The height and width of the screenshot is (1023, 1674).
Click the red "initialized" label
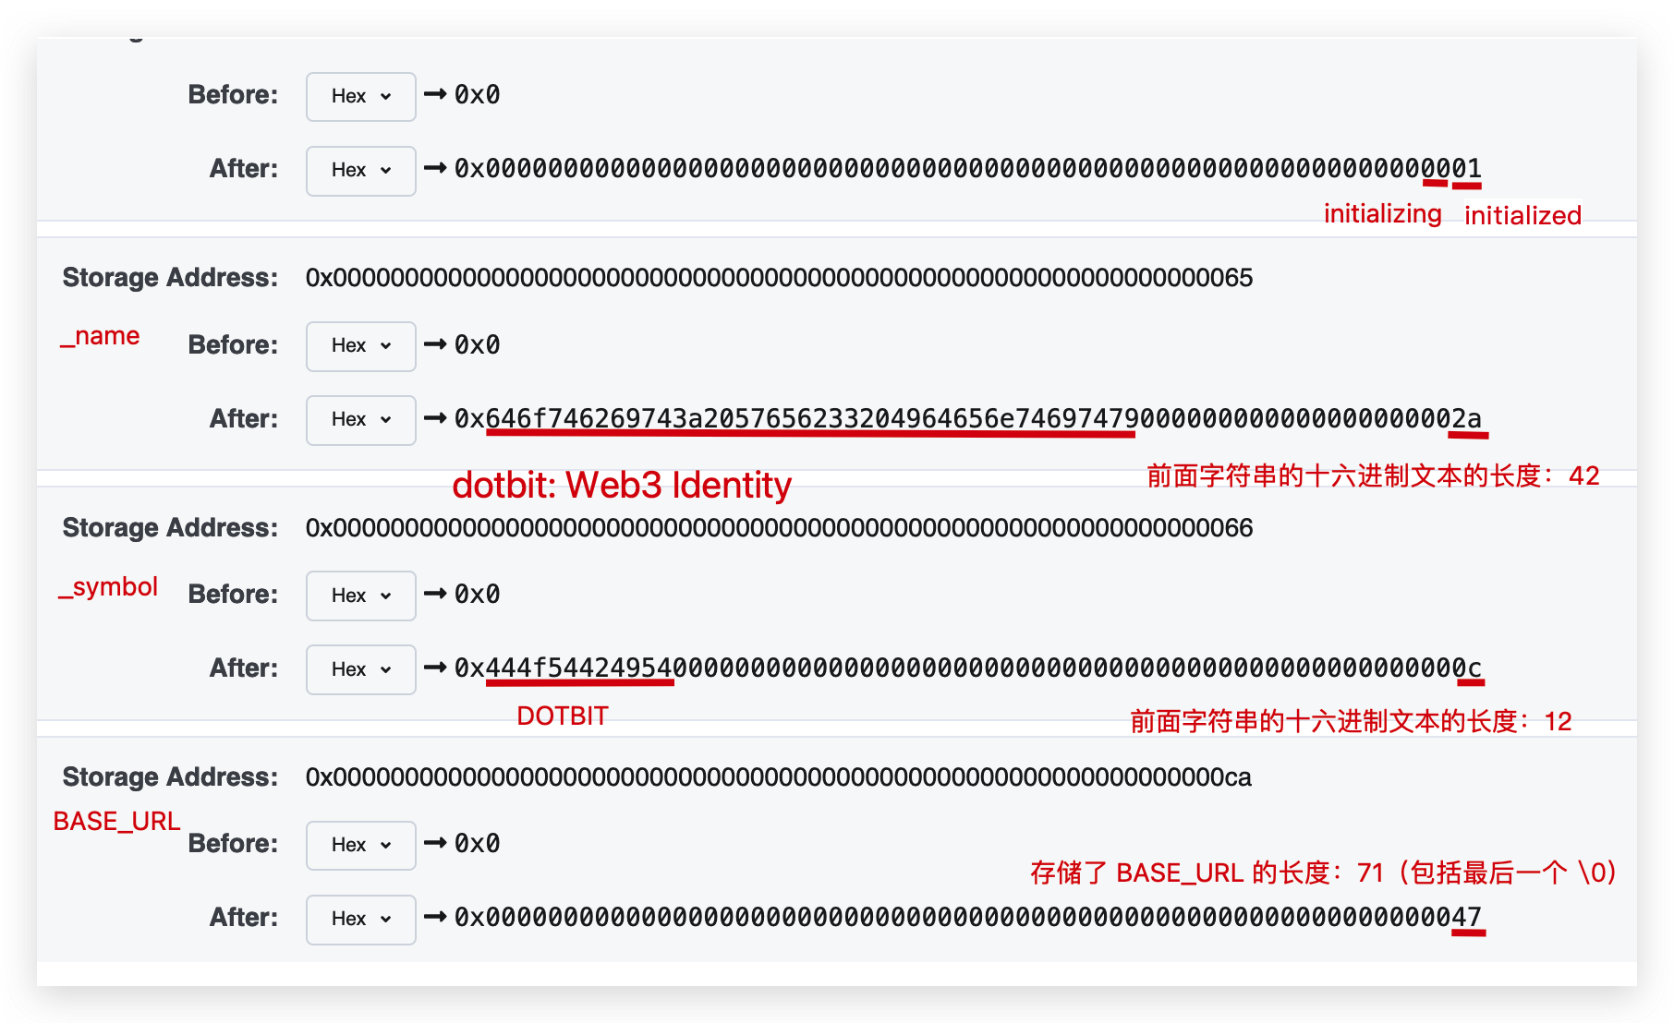[x=1522, y=216]
